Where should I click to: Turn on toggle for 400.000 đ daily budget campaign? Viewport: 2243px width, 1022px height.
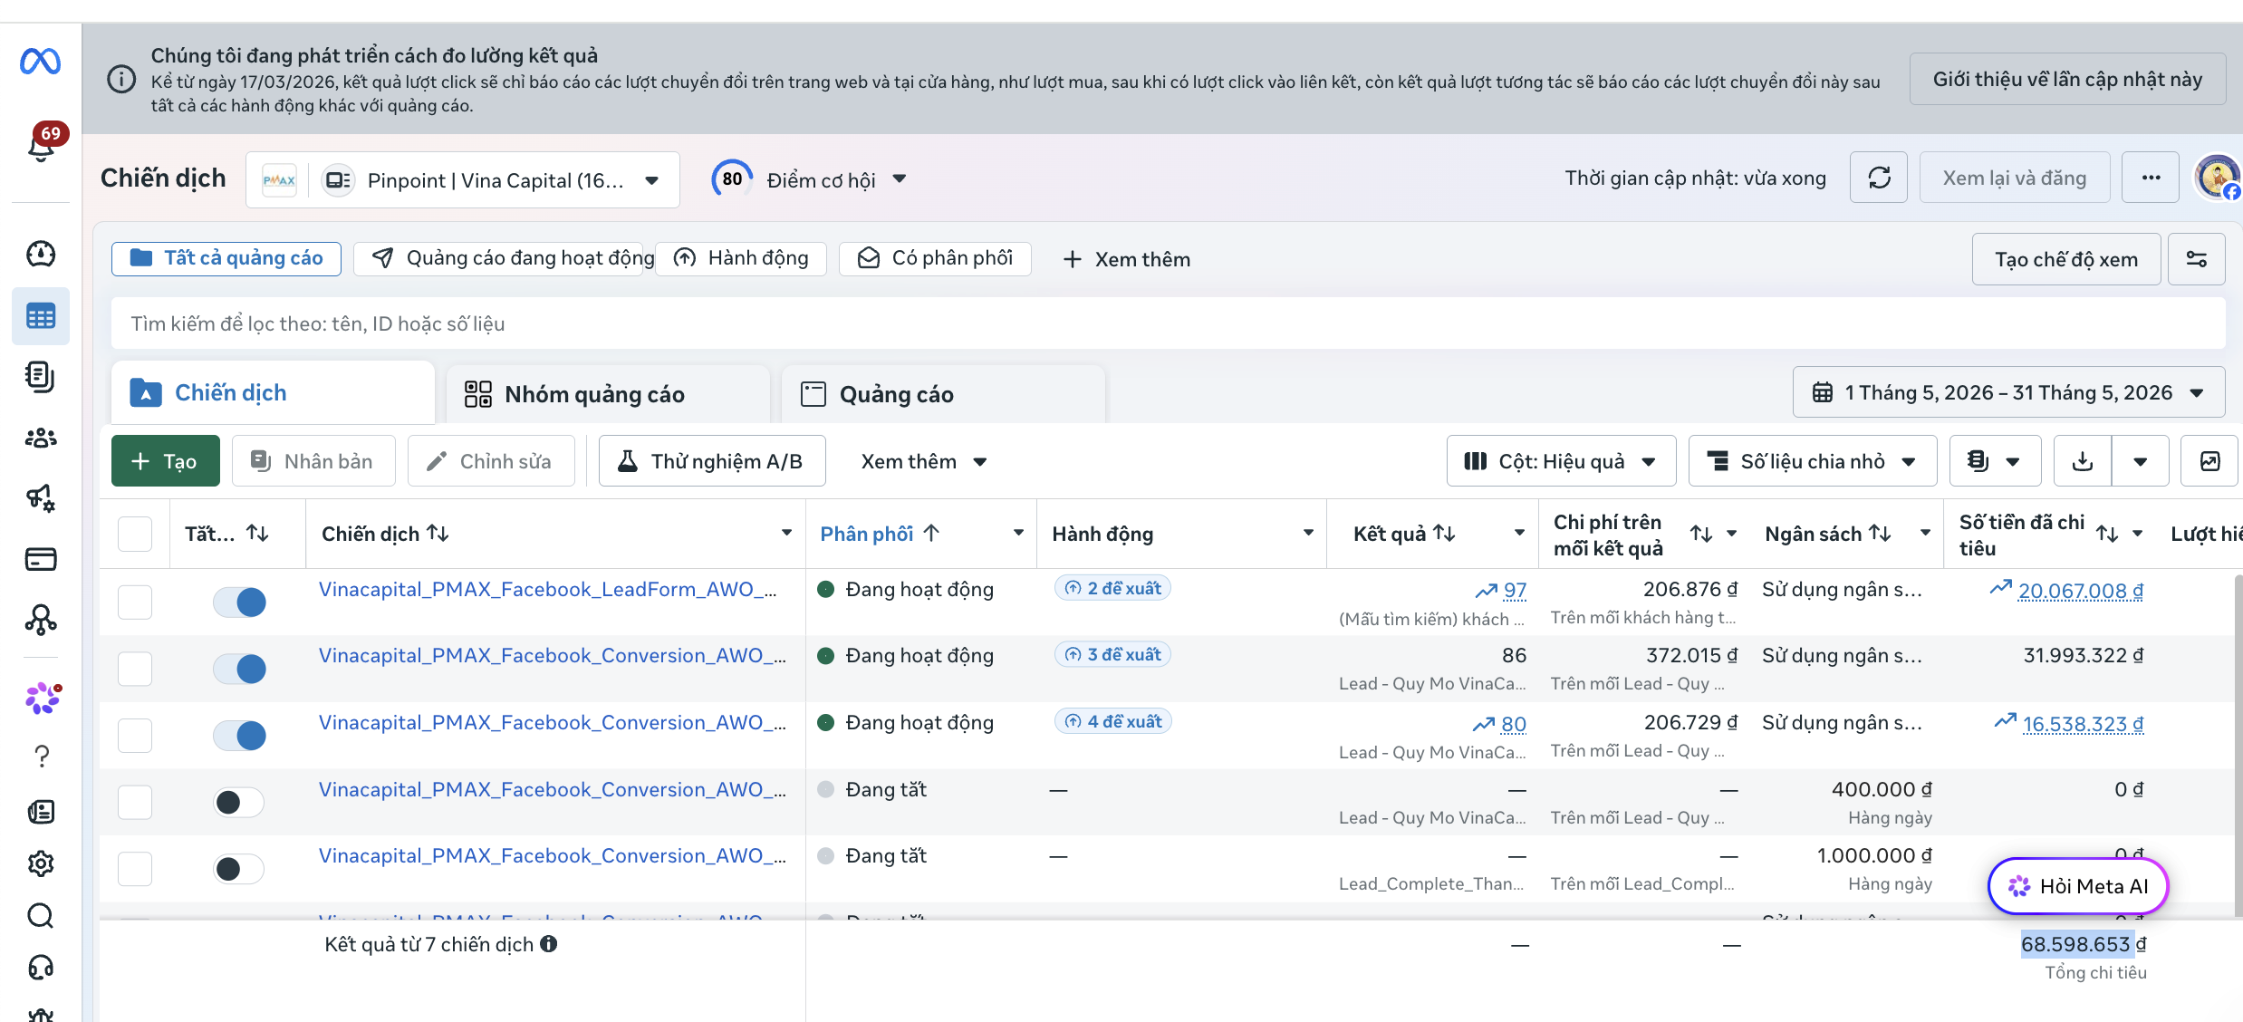pos(239,802)
